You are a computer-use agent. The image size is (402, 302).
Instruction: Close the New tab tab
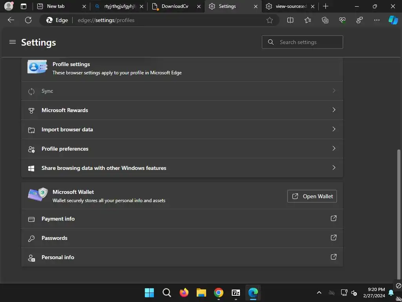coord(84,7)
